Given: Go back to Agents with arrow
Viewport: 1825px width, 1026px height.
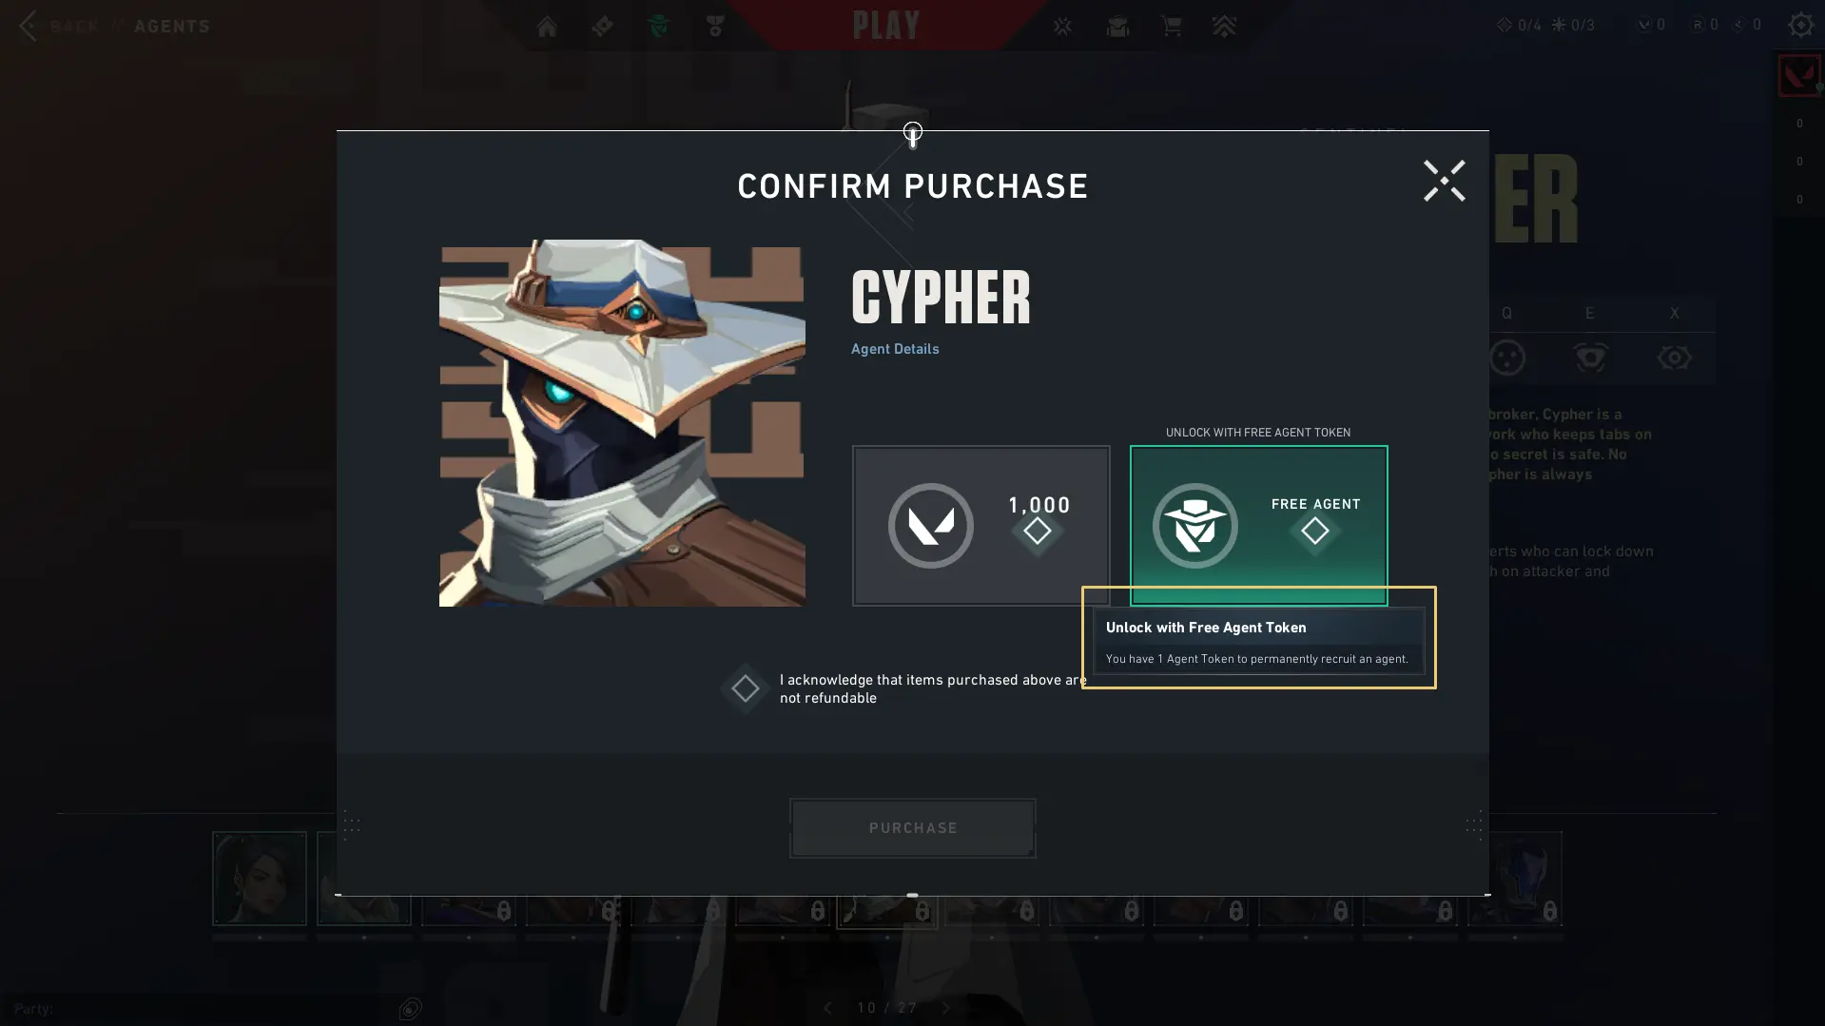Looking at the screenshot, I should (x=28, y=26).
